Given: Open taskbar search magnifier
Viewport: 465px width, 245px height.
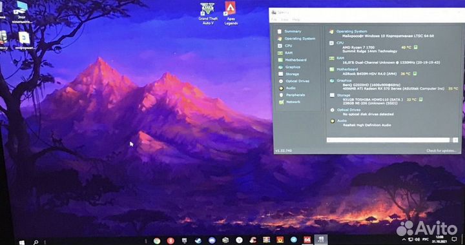Looking at the screenshot, I should pyautogui.click(x=36, y=242).
